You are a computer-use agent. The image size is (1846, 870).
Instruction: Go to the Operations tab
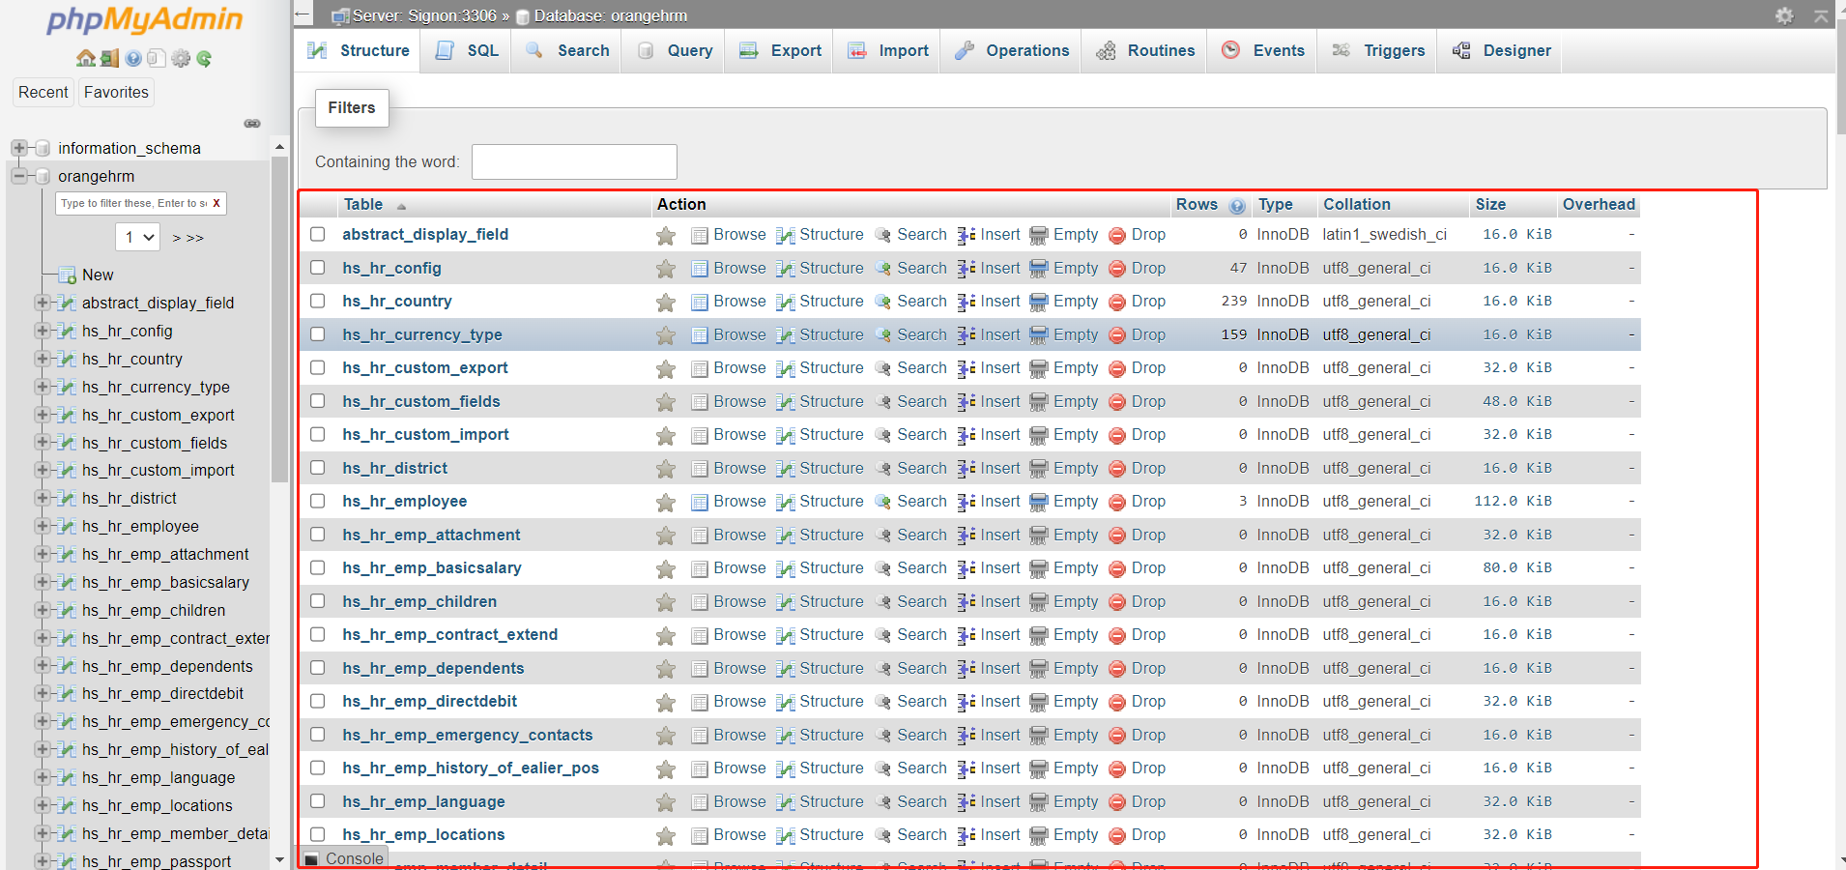click(x=1011, y=51)
